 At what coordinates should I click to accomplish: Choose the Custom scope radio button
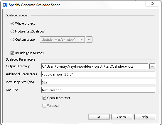(12, 40)
